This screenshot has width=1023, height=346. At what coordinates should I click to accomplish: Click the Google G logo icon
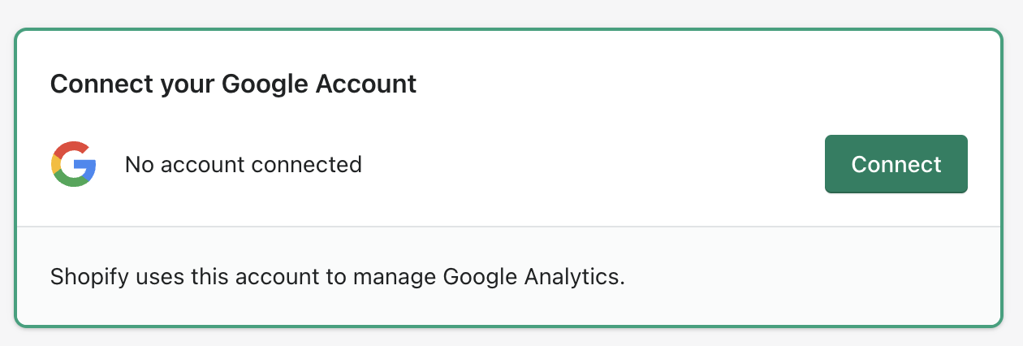(x=74, y=164)
